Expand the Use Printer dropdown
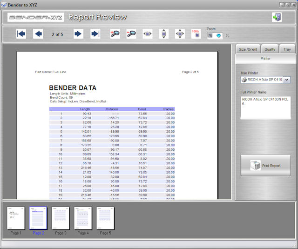The image size is (298, 249). point(286,80)
